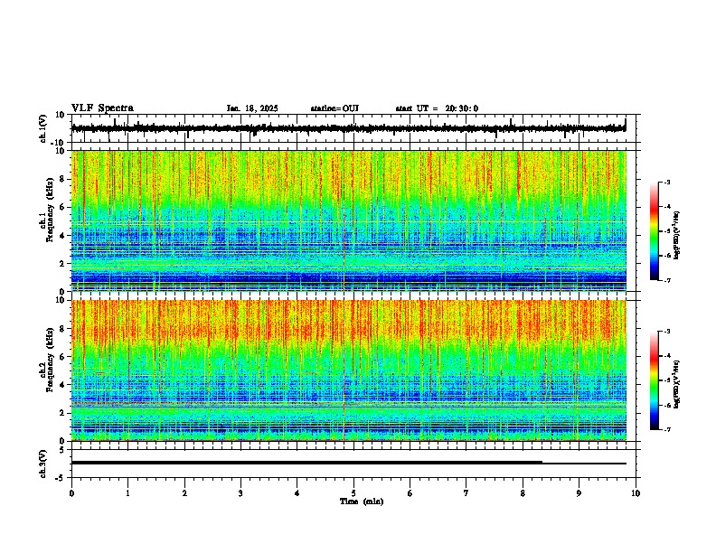Select the ch.2 "Frequency (kHz)" axis label
Screen dimensions: 716x553
pos(50,360)
